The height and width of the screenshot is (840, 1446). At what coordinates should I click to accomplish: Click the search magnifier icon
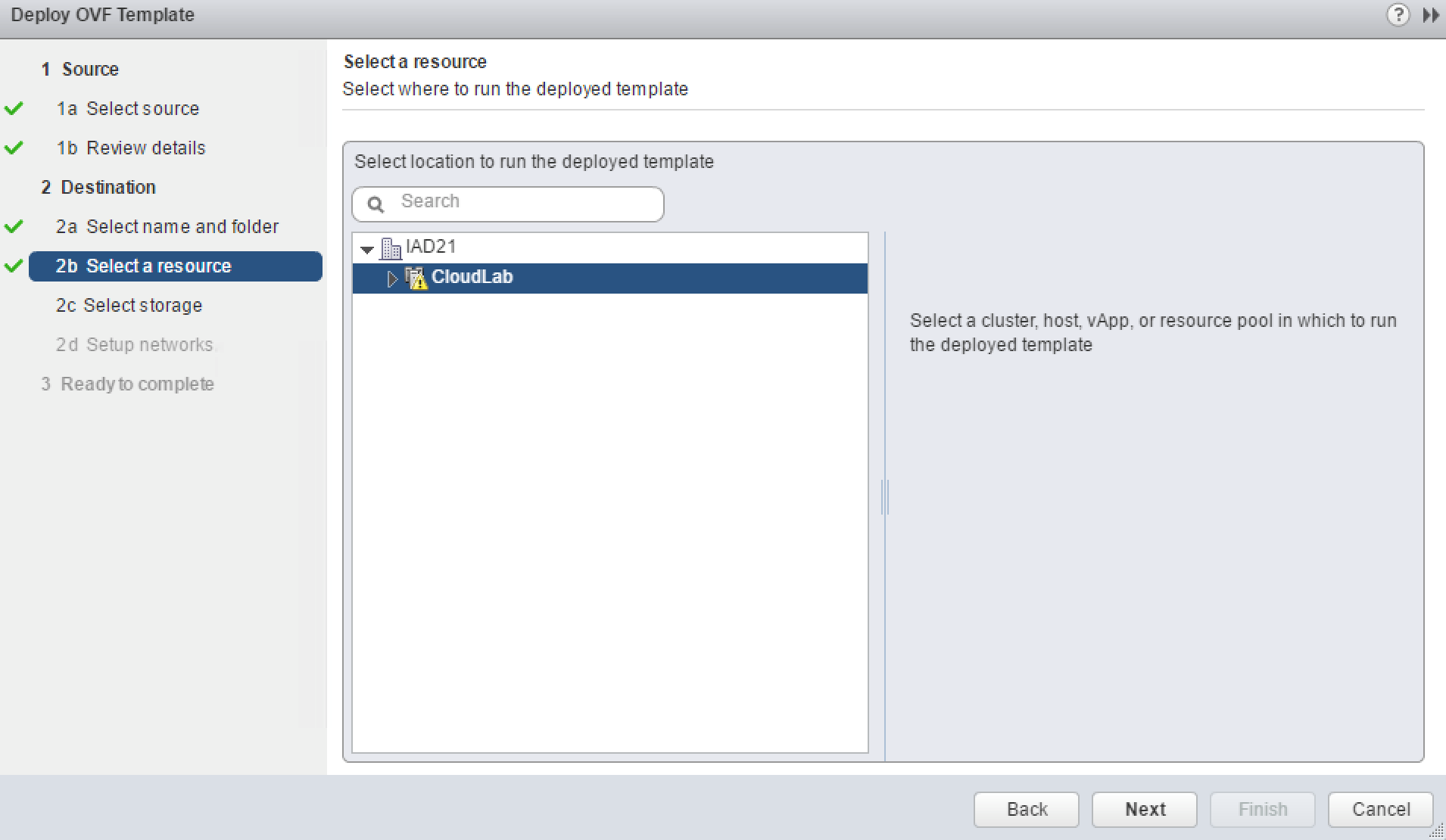click(376, 204)
